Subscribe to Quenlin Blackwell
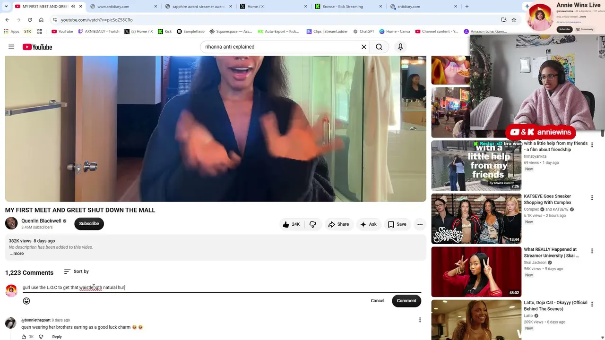The height and width of the screenshot is (340, 605). point(89,223)
